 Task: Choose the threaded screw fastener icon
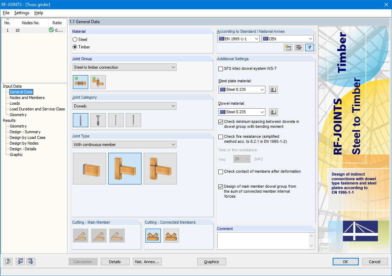click(x=133, y=120)
